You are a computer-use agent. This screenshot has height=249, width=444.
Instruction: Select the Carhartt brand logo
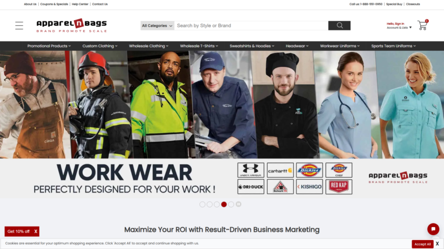coord(280,170)
